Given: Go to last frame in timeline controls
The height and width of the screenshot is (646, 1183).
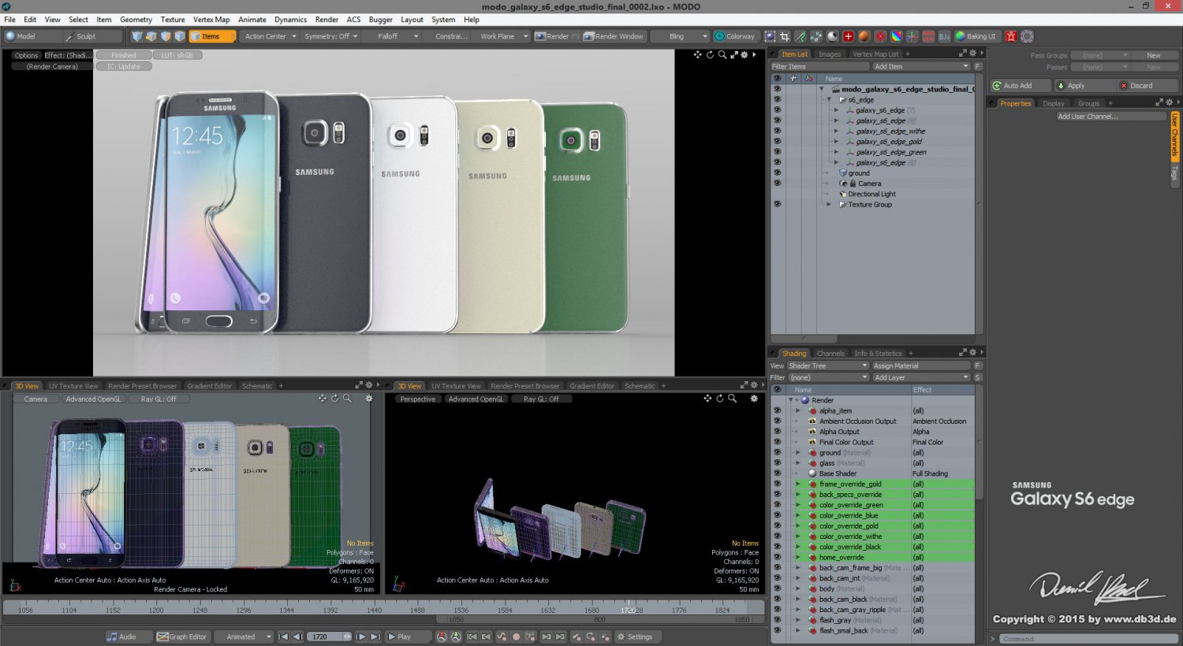Looking at the screenshot, I should click(x=375, y=637).
